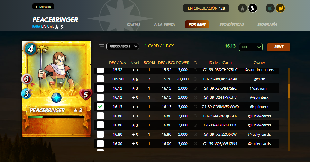The width and height of the screenshot is (310, 162).
Task: Uncheck the box for G1-39-CD9MVE2WW0
Action: (x=100, y=107)
